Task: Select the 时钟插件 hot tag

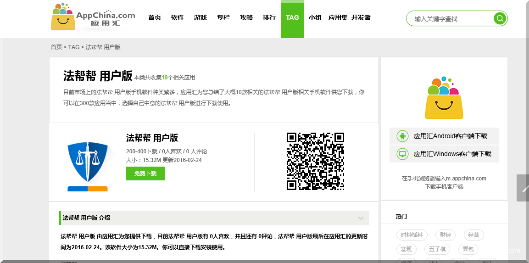Action: coord(412,235)
